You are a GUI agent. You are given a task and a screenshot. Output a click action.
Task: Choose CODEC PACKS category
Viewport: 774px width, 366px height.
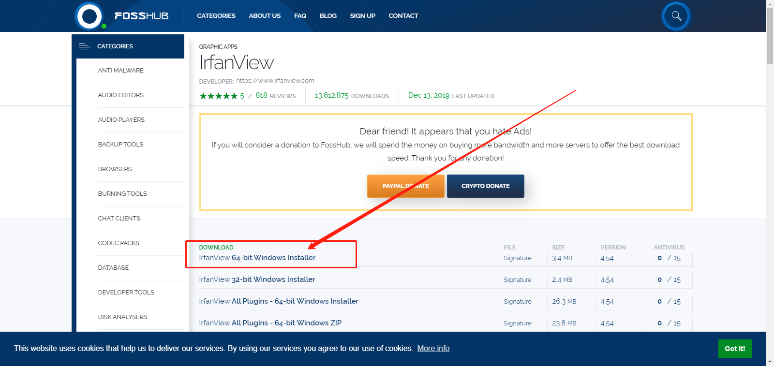[119, 243]
